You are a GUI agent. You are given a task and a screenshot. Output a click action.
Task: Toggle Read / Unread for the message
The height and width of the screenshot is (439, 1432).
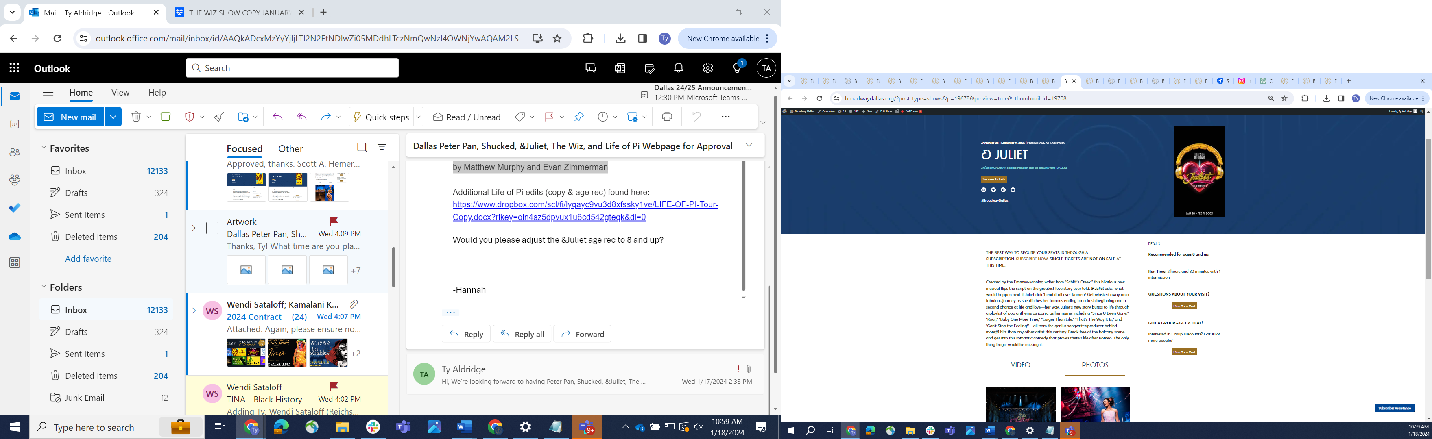(x=467, y=117)
